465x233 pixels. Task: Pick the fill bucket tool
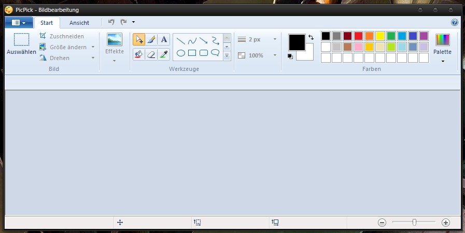(139, 54)
